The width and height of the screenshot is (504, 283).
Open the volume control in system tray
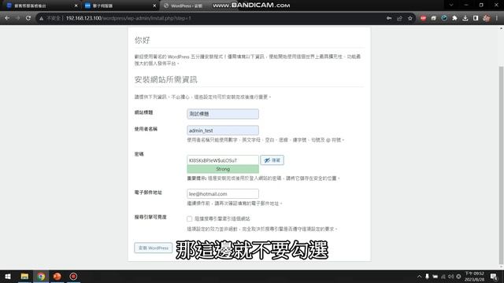point(450,277)
